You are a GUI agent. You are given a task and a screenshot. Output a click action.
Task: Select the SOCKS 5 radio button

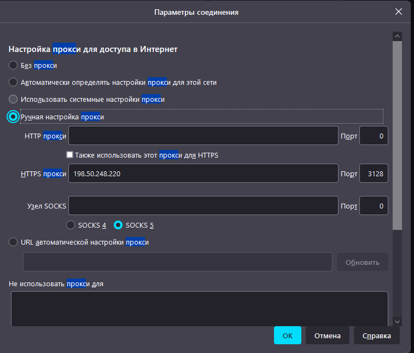pos(118,225)
